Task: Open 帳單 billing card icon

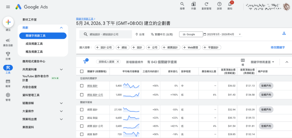Action: click(8, 81)
